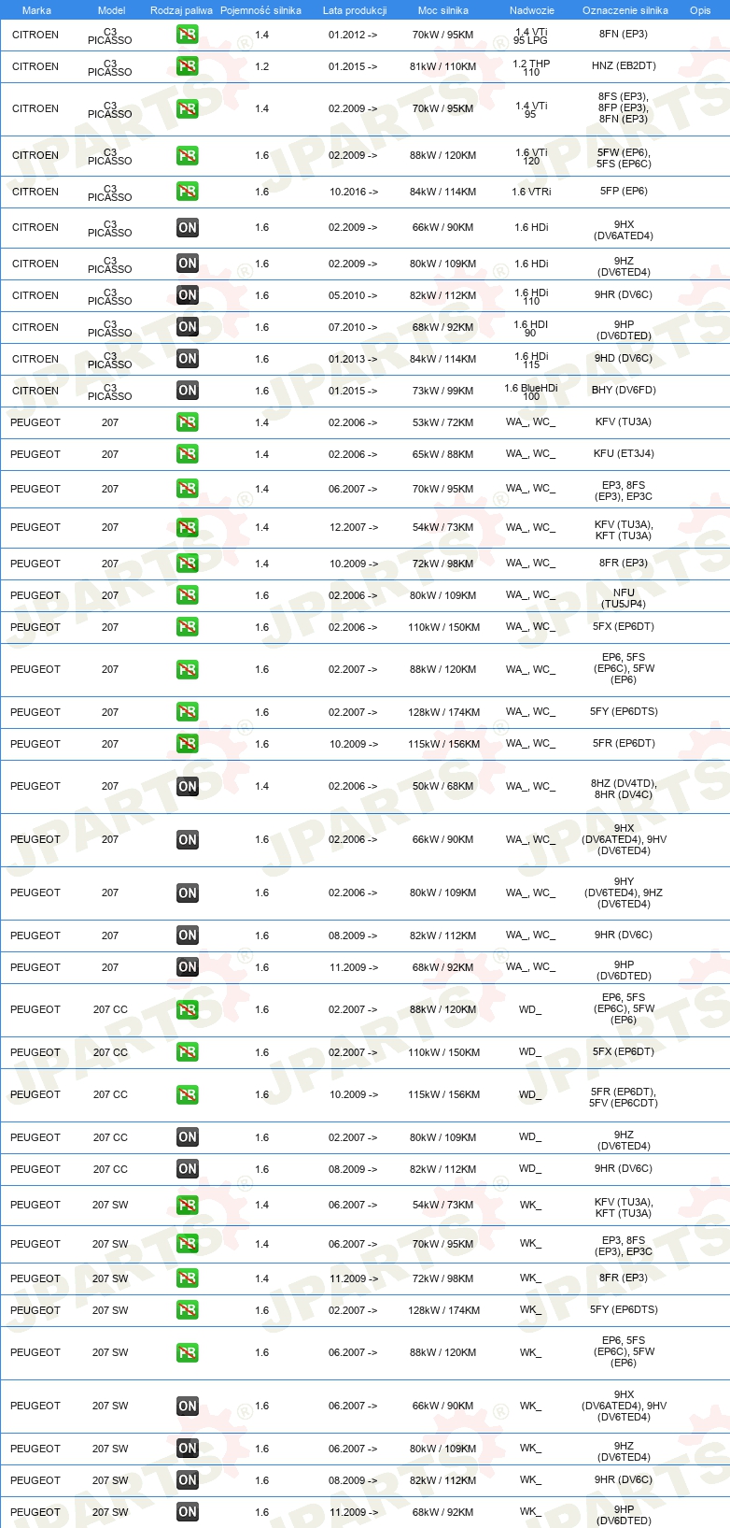The width and height of the screenshot is (730, 1528).
Task: Click the production date 01.2012 ->
Action: (353, 35)
